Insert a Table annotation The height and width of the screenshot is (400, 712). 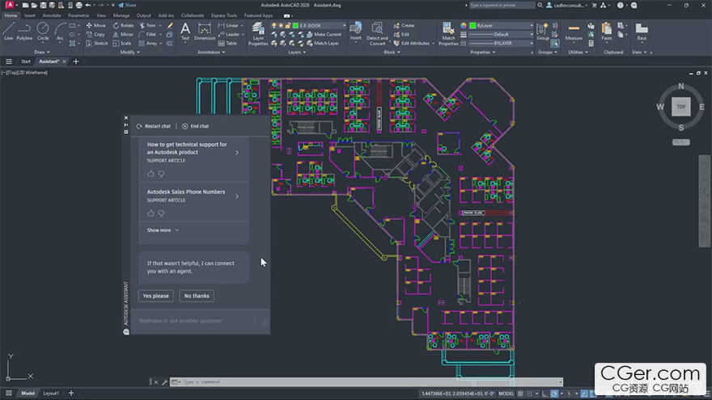pyautogui.click(x=227, y=44)
